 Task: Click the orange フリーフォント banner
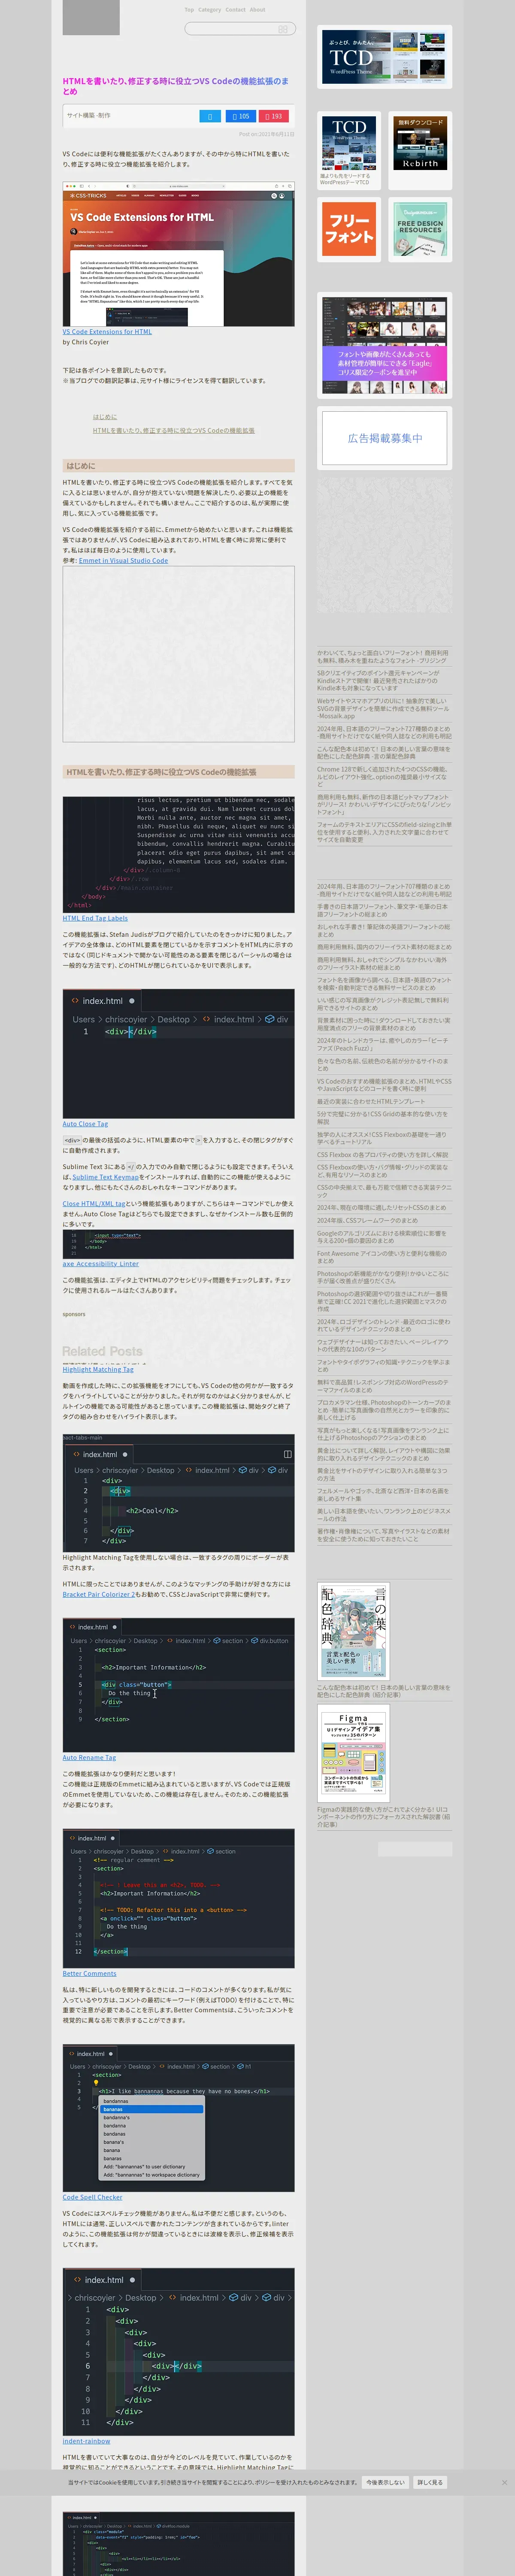349,229
